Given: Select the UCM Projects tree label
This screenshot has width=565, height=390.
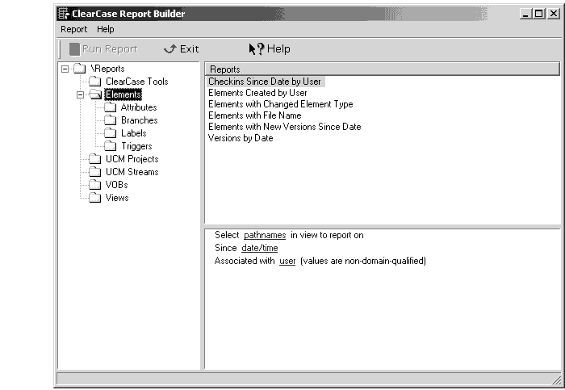Looking at the screenshot, I should coord(132,159).
